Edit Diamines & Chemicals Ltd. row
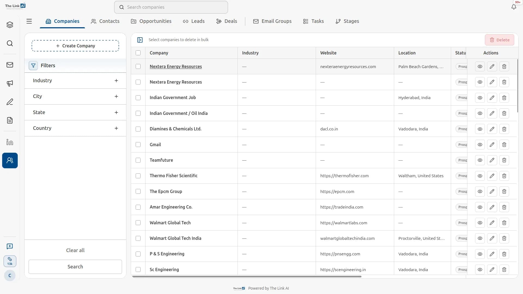Screen dimensions: 523x294 (492, 129)
